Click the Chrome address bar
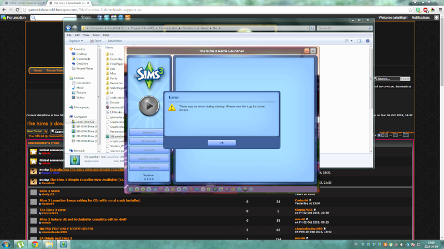 tap(215, 10)
